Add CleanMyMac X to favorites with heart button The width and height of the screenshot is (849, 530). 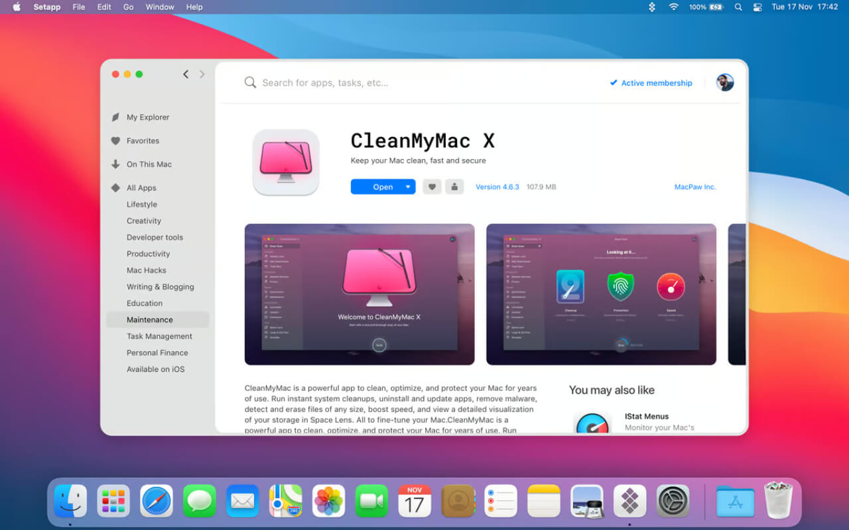432,187
